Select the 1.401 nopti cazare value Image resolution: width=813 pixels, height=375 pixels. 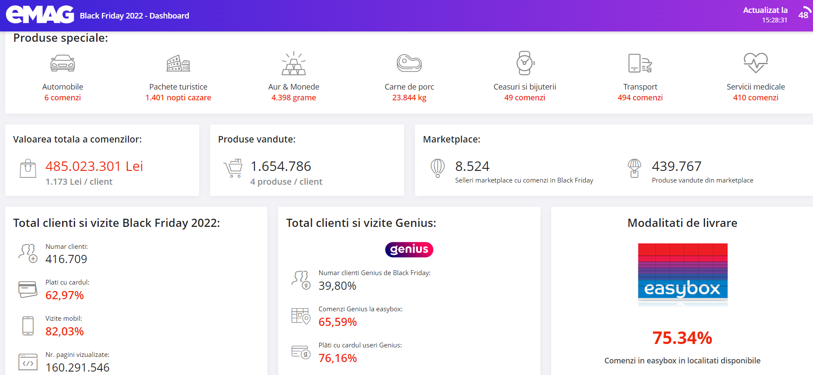click(x=178, y=98)
